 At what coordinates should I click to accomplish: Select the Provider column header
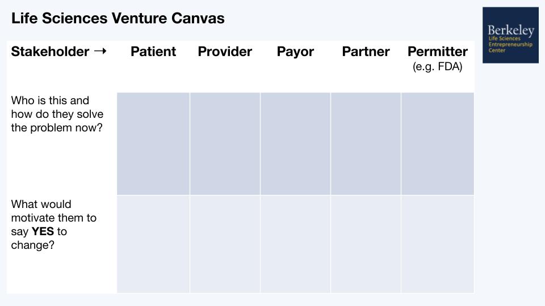click(x=225, y=52)
